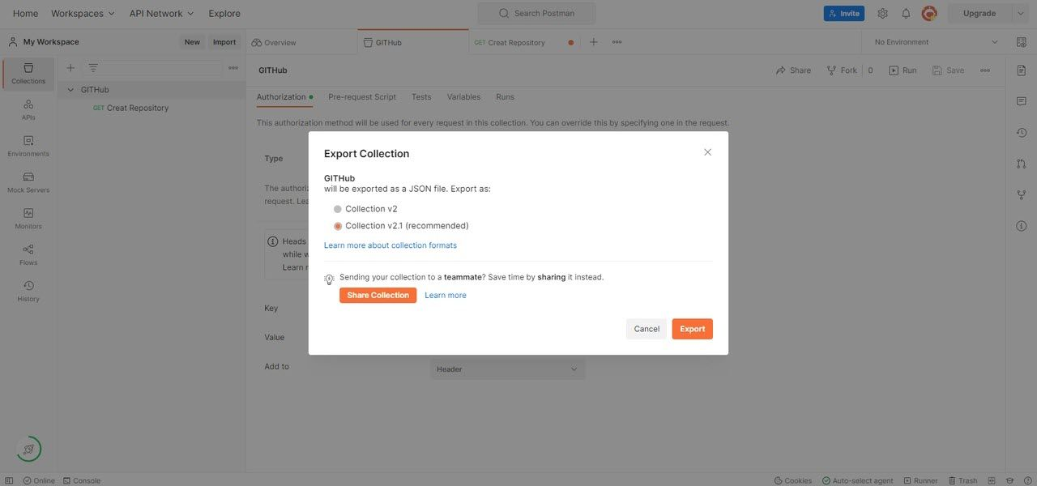Click the Share Collection button
Viewport: 1037px width, 486px height.
(x=378, y=296)
